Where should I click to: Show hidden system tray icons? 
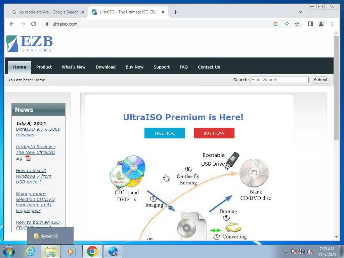[x=286, y=252]
